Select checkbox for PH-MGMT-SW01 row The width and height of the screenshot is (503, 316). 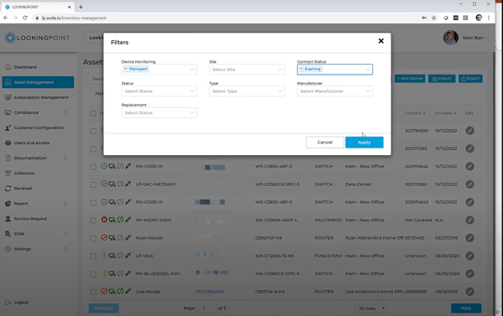[x=93, y=220]
